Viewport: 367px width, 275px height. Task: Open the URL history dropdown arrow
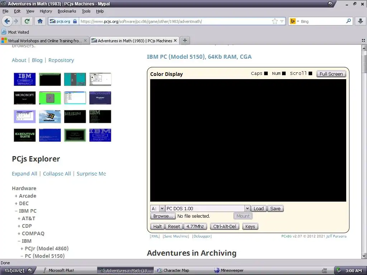[x=282, y=21]
